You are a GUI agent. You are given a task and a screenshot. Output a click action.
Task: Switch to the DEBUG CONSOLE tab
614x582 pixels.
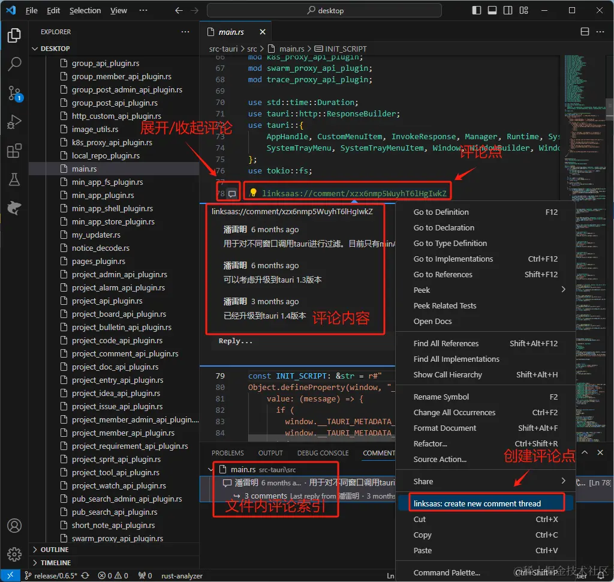tap(323, 453)
